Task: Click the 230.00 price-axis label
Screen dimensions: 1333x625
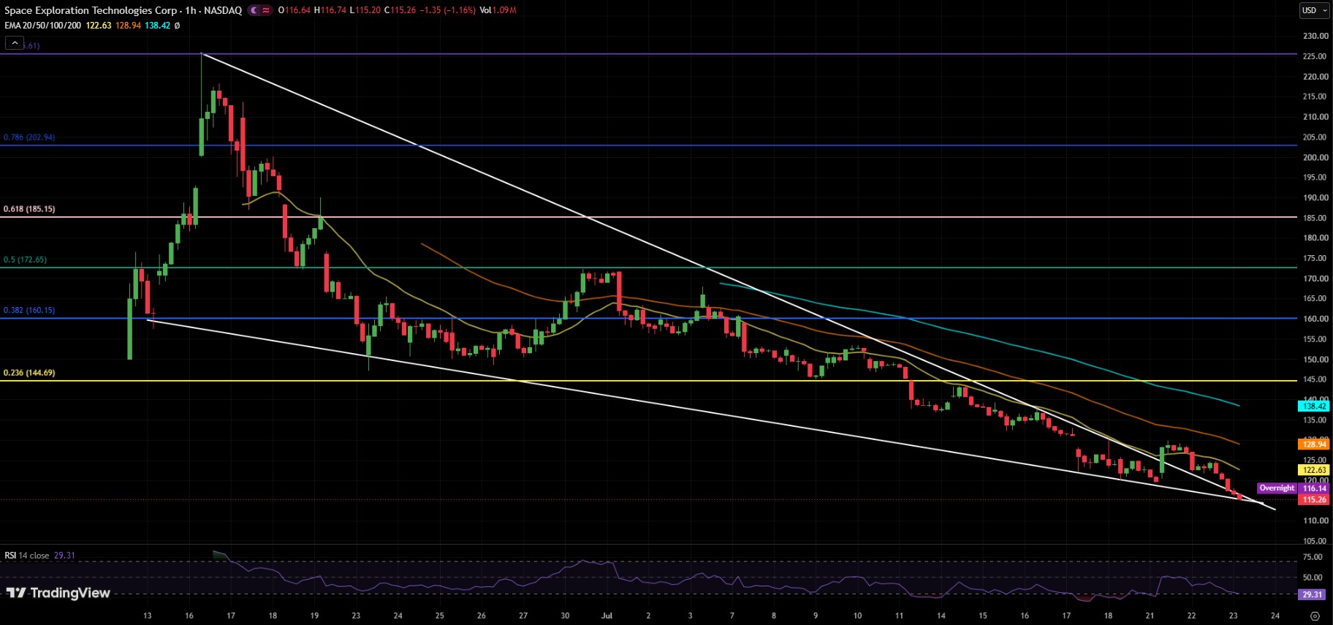Action: tap(1315, 36)
